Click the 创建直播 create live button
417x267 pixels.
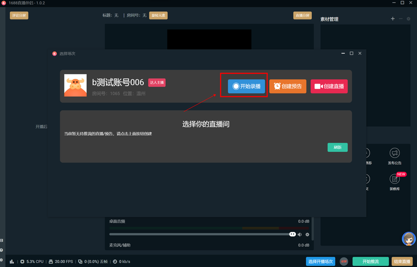[x=329, y=86]
